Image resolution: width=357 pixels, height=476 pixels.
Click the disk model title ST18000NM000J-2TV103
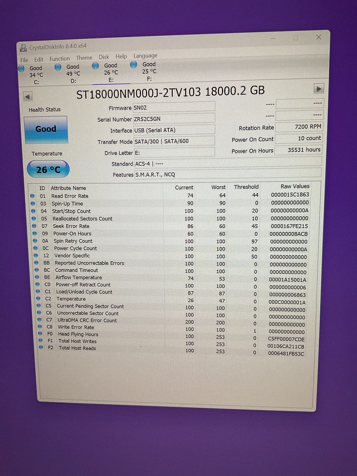139,93
